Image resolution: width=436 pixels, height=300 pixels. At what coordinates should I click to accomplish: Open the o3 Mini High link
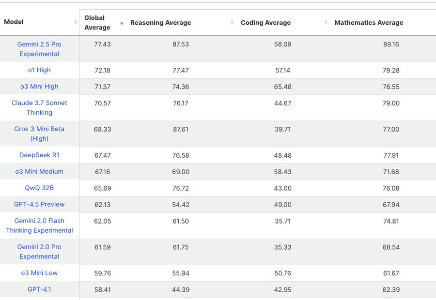(39, 87)
